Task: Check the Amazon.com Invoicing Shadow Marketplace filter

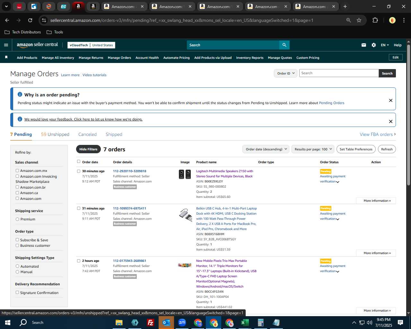Action: (17, 176)
